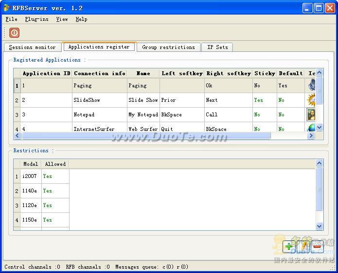338x273 pixels.
Task: Click applications table scroll left arrow
Action: pyautogui.click(x=18, y=135)
